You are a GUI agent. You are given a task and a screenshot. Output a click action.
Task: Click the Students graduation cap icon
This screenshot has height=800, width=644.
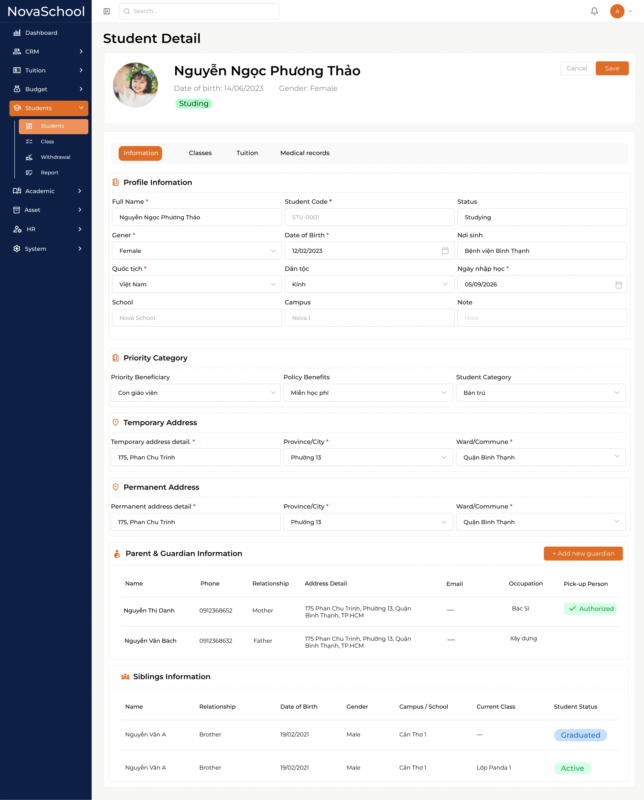(17, 108)
